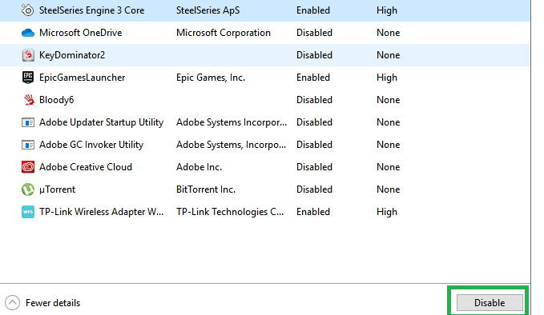Image resolution: width=544 pixels, height=315 pixels.
Task: Click Disabled status of Adobe Creative Cloud
Action: pyautogui.click(x=314, y=167)
